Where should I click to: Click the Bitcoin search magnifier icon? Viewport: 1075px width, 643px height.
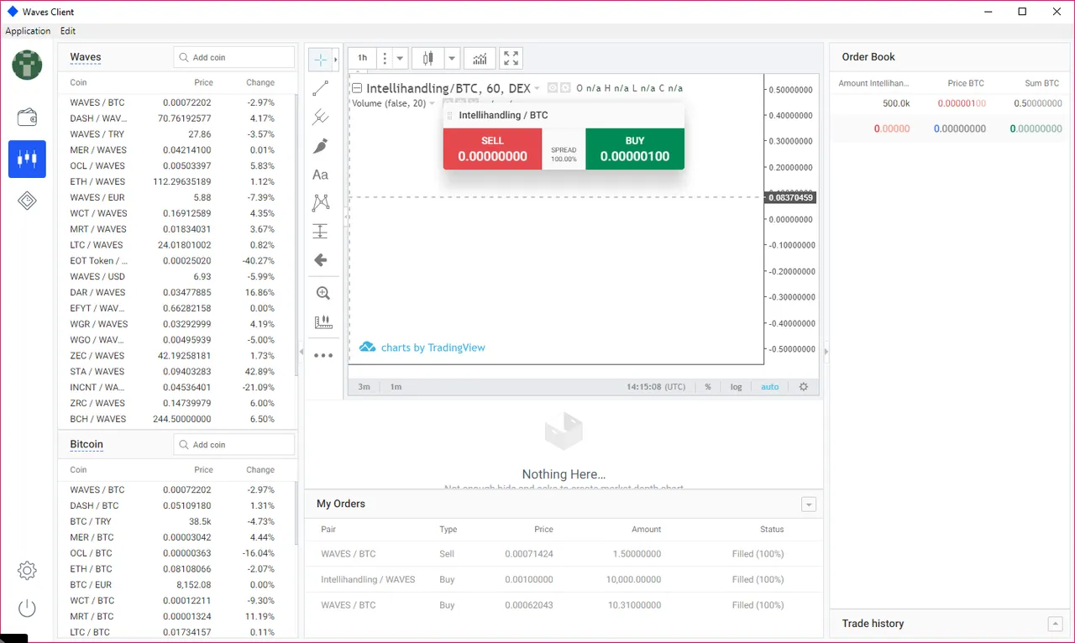tap(183, 444)
